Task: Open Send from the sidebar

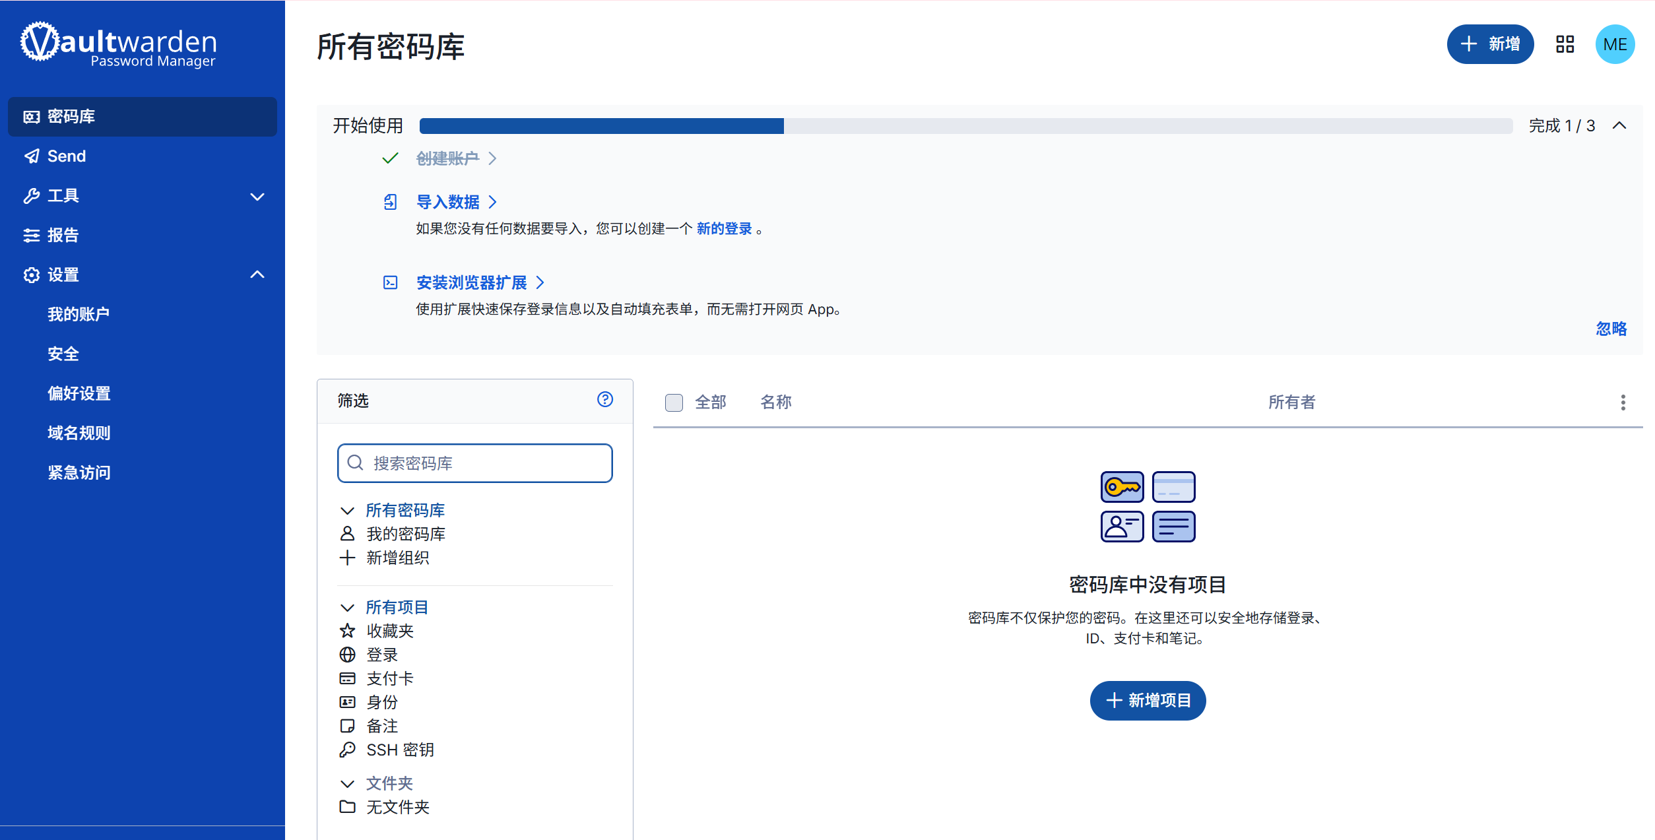Action: pyautogui.click(x=66, y=156)
